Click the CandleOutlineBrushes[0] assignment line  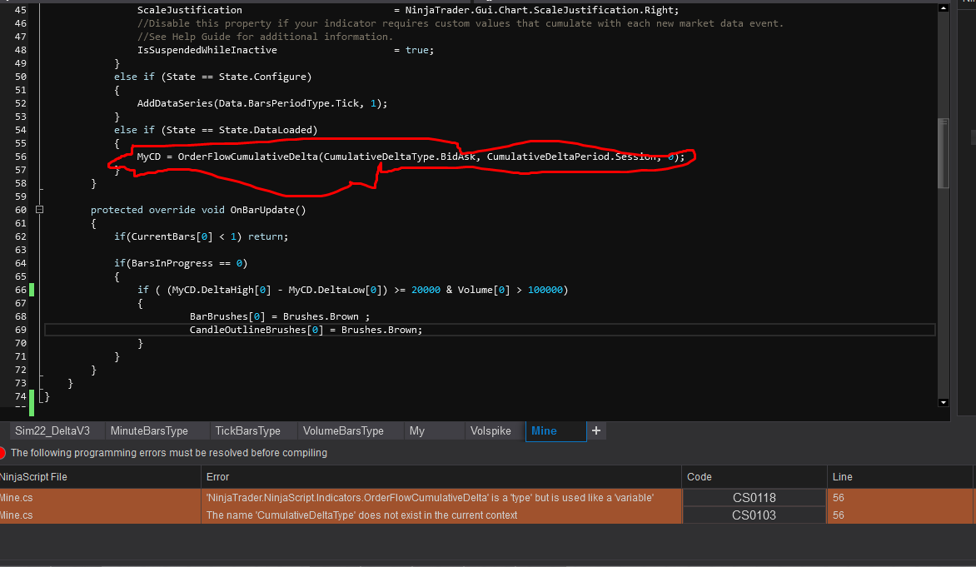click(306, 330)
